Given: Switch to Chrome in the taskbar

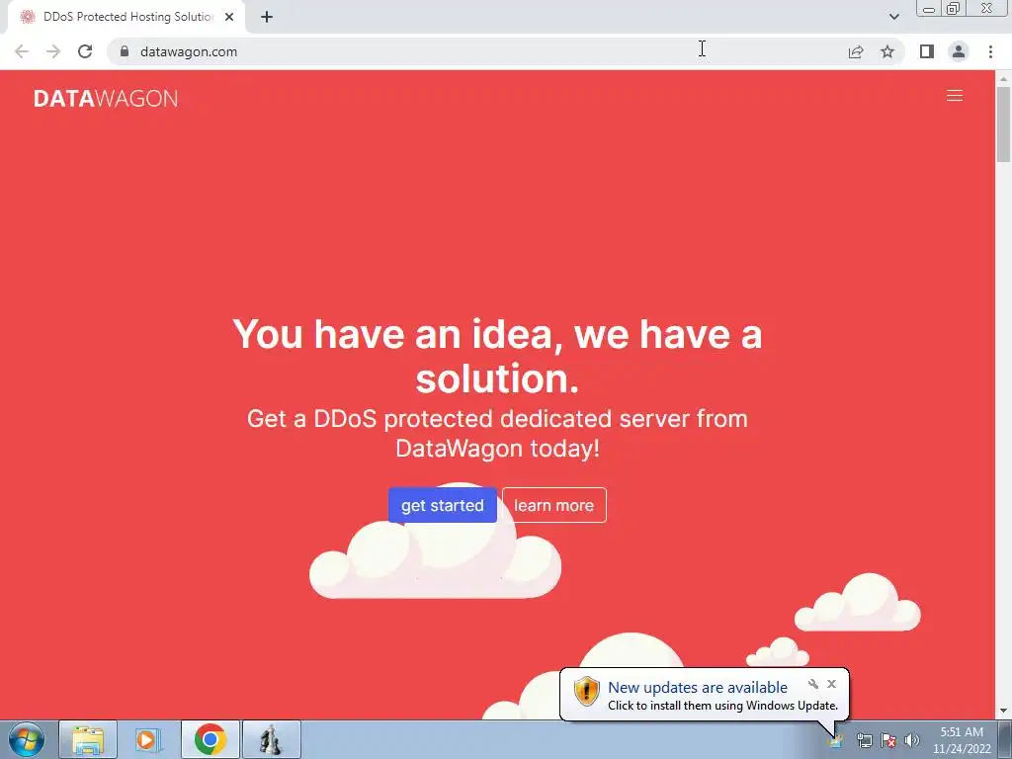Looking at the screenshot, I should tap(210, 739).
